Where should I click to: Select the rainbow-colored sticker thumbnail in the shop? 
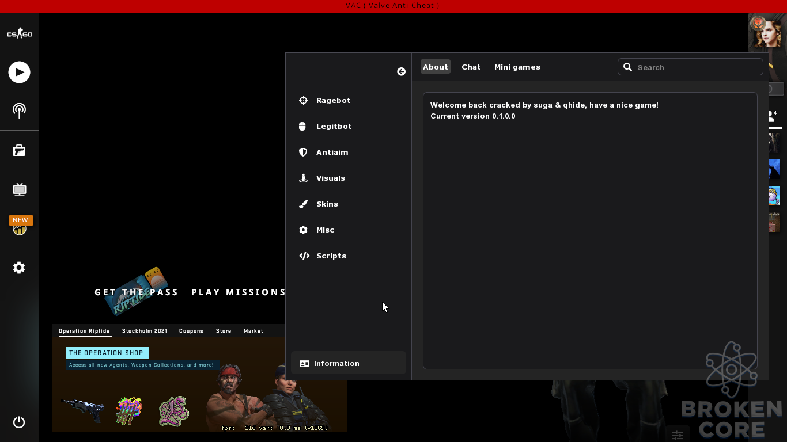(128, 411)
